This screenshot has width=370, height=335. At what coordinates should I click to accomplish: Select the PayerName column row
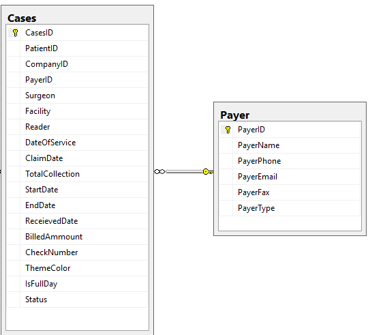click(290, 145)
